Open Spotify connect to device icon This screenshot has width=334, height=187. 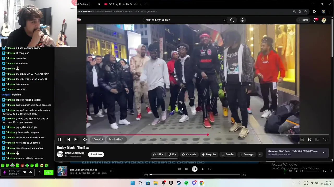pyautogui.click(x=296, y=171)
